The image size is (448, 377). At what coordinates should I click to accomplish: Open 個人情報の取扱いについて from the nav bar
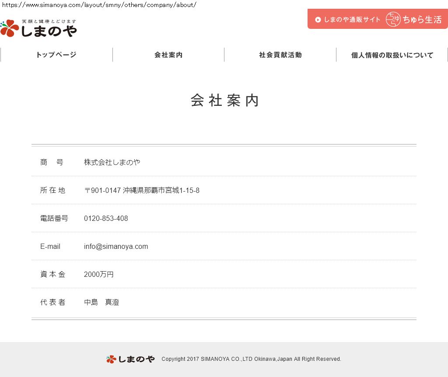(392, 55)
